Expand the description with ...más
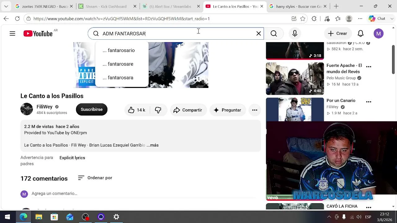The height and width of the screenshot is (223, 397). click(153, 145)
